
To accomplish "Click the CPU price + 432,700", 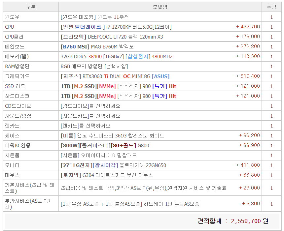I will (x=248, y=27).
